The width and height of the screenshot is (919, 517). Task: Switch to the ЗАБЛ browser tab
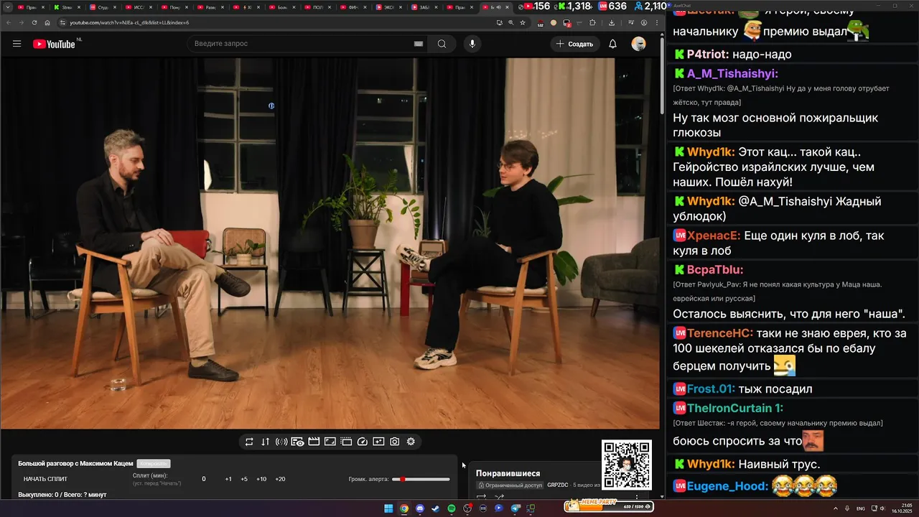(424, 7)
